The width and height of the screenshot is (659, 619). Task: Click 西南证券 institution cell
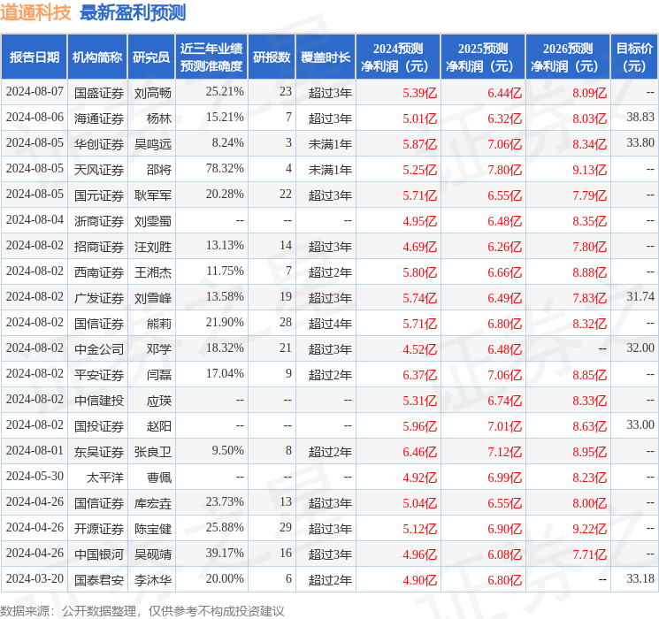(x=99, y=271)
